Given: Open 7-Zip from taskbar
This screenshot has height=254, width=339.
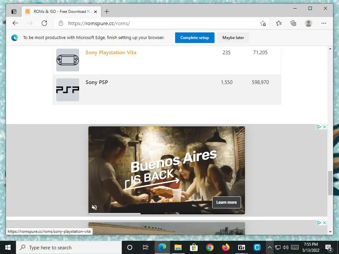Looking at the screenshot, I should (x=241, y=247).
